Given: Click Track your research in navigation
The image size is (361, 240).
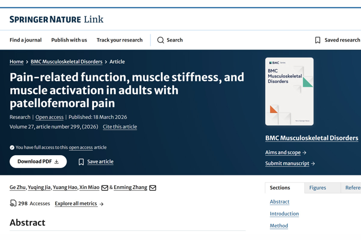Looking at the screenshot, I should (x=119, y=40).
